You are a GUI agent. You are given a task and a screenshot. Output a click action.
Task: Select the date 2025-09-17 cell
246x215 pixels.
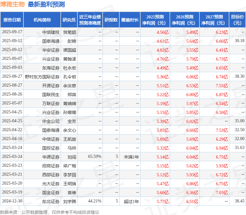coord(12,32)
